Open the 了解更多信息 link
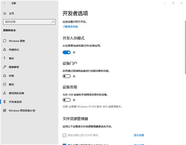The width and height of the screenshot is (186, 145). 70,27
